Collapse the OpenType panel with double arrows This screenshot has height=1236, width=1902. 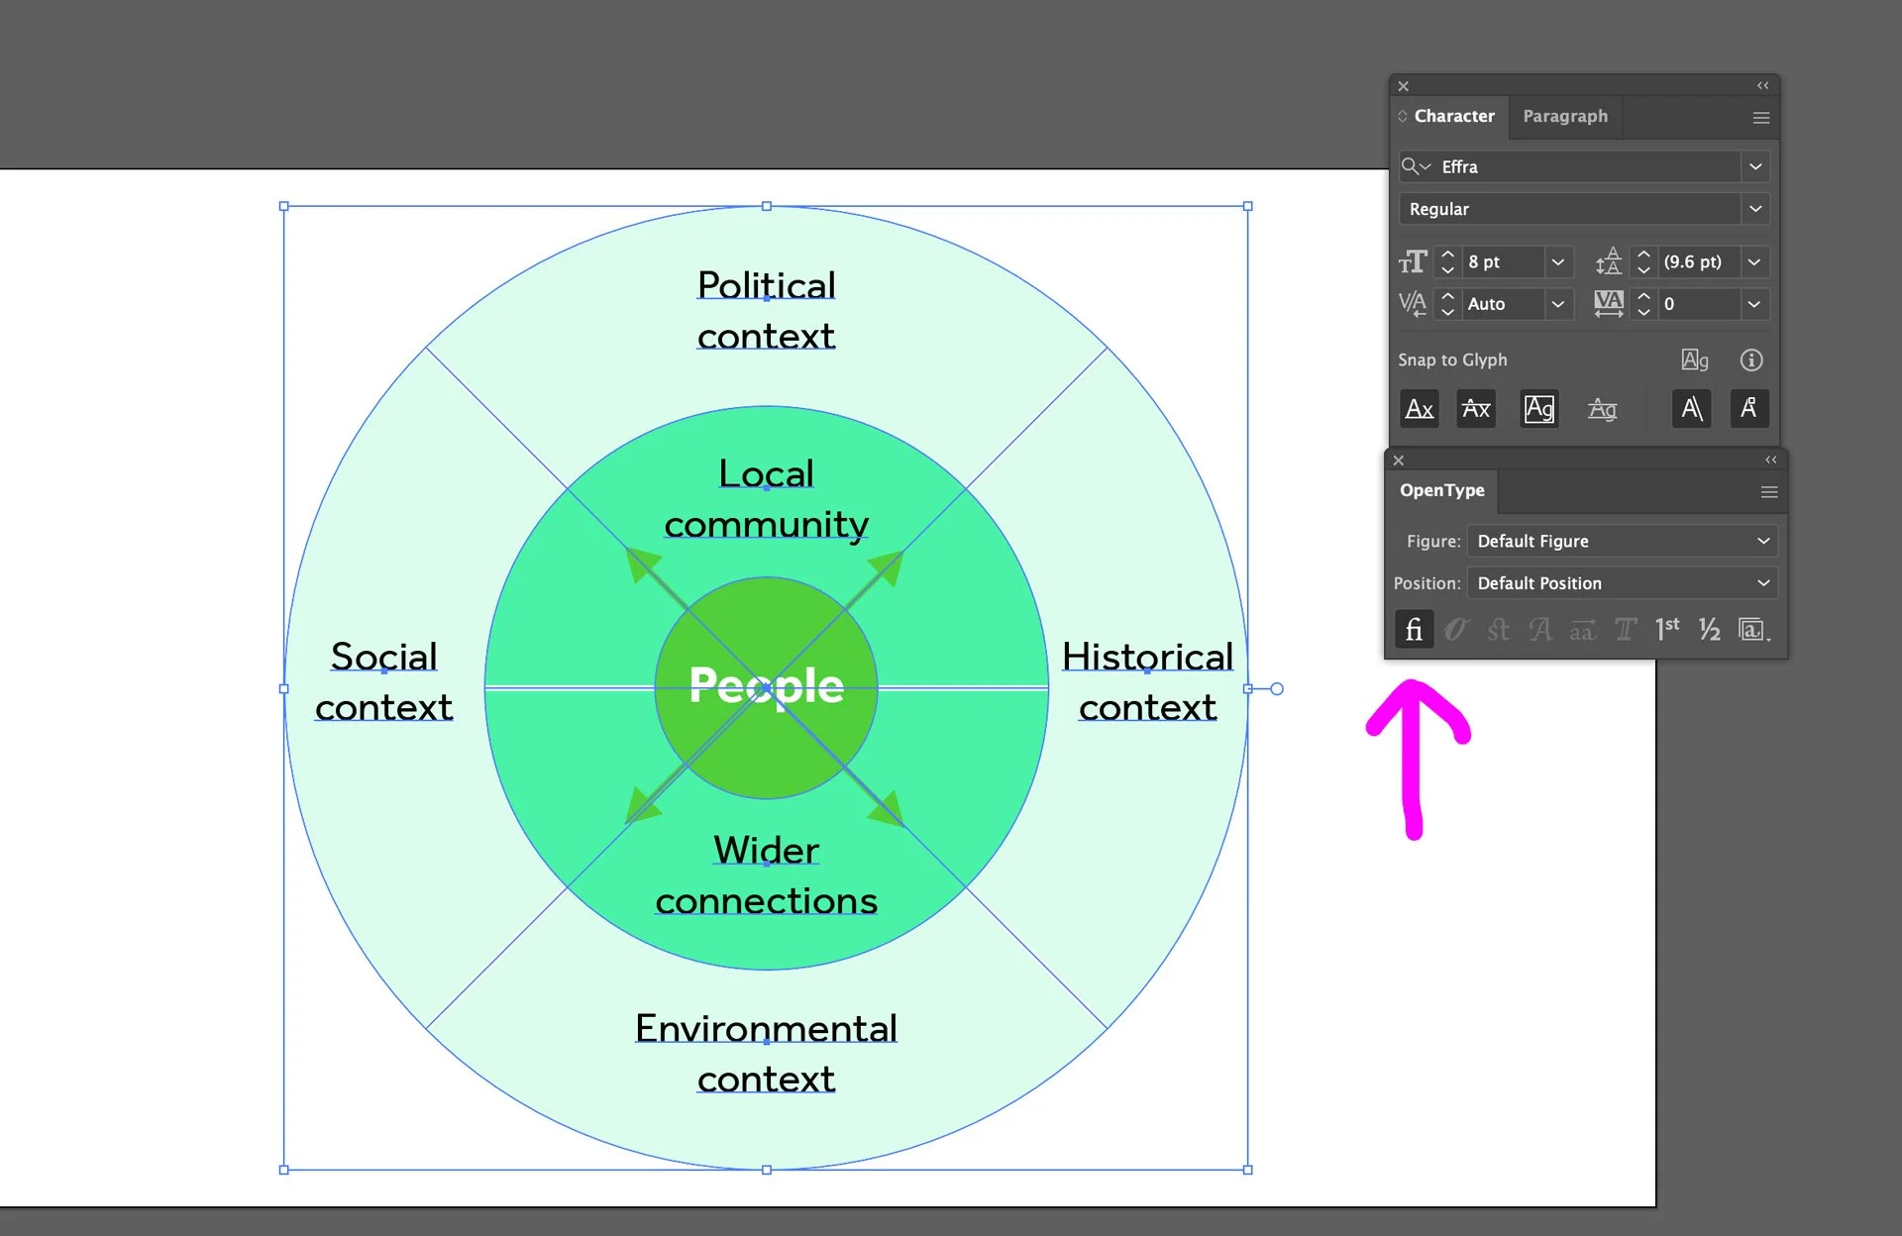[x=1771, y=461]
